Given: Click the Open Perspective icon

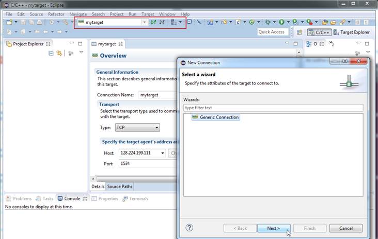Looking at the screenshot, I should coord(299,32).
